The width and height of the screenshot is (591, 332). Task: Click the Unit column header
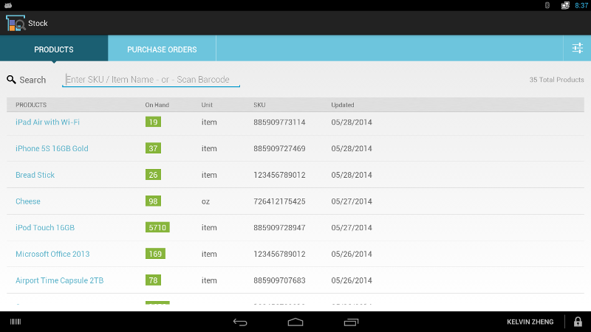pyautogui.click(x=207, y=105)
